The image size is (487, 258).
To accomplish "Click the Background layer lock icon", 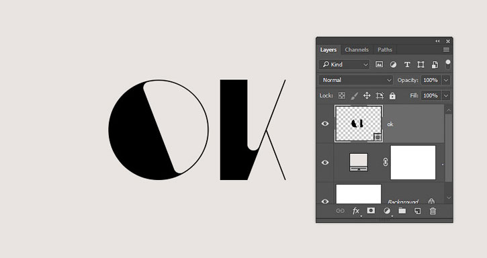I will pyautogui.click(x=431, y=202).
